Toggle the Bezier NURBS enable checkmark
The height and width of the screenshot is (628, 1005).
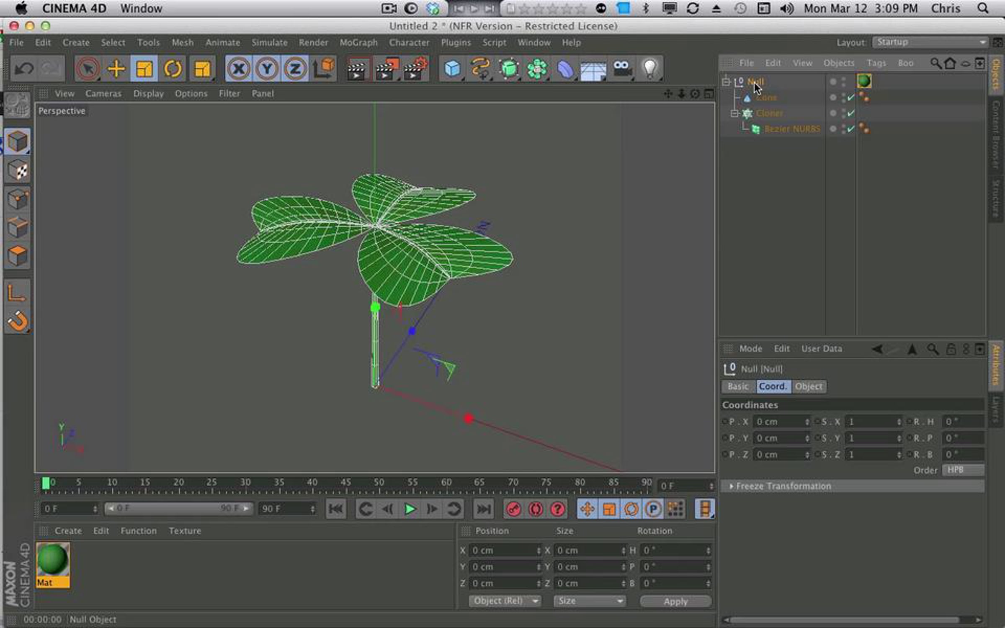coord(850,129)
